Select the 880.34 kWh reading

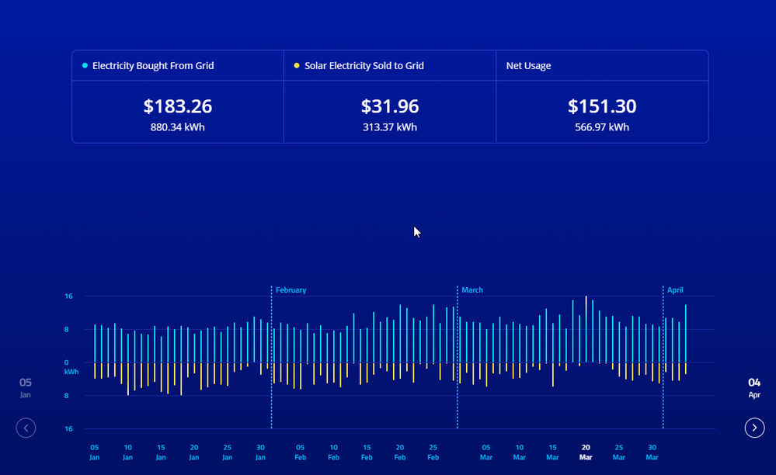click(177, 127)
